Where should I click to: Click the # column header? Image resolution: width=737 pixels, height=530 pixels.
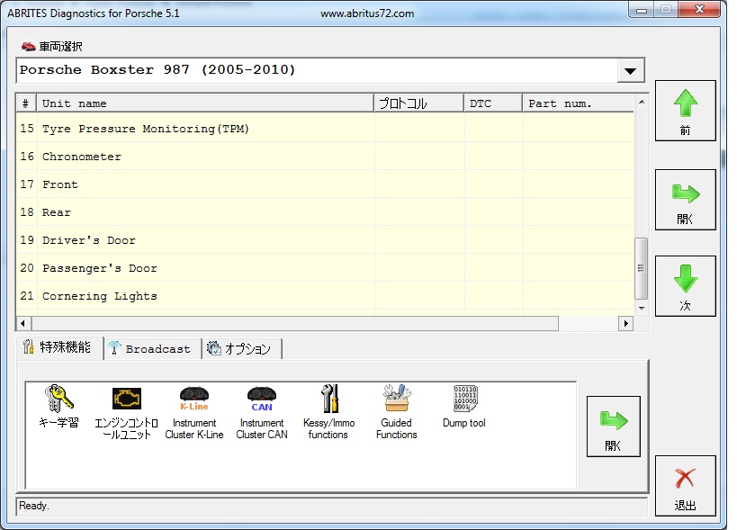[26, 103]
